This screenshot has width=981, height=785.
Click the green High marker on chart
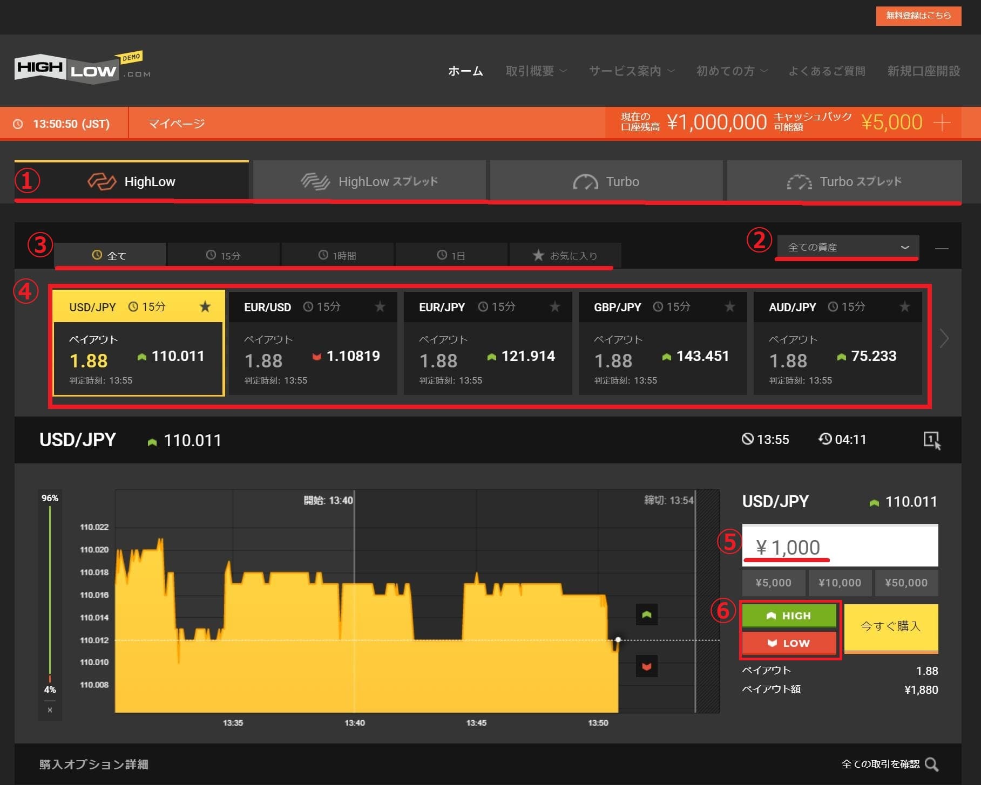coord(647,615)
